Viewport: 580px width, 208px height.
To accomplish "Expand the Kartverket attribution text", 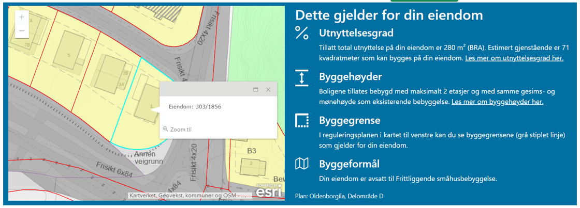I will pyautogui.click(x=190, y=196).
